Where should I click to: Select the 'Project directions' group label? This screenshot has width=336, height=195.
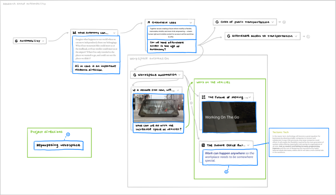[46, 132]
